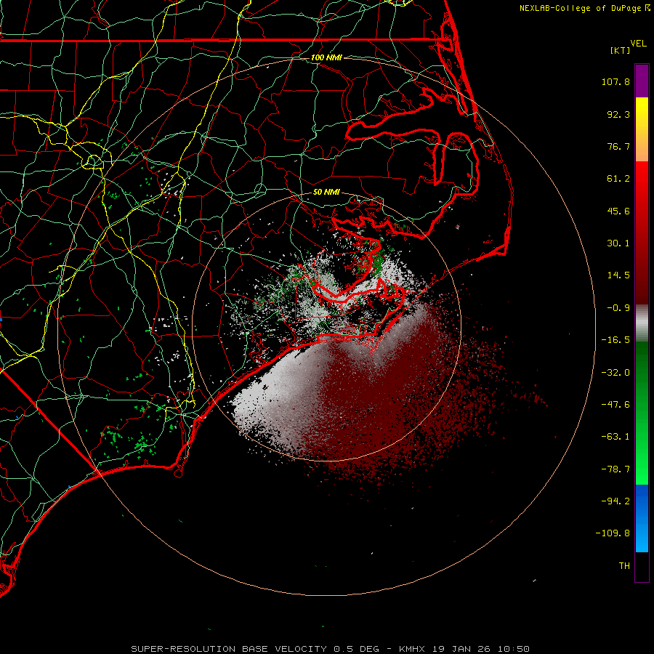Screen dimensions: 654x654
Task: Click the 14.5 velocity scale value
Action: pyautogui.click(x=618, y=275)
